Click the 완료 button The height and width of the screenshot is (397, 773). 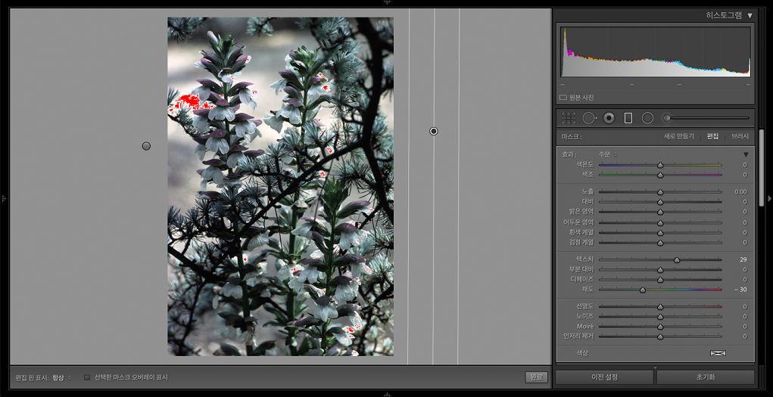click(536, 377)
